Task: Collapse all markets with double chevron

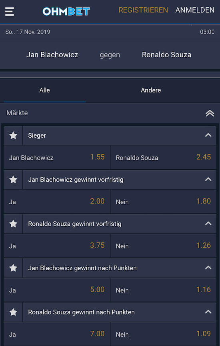Action: [x=210, y=113]
